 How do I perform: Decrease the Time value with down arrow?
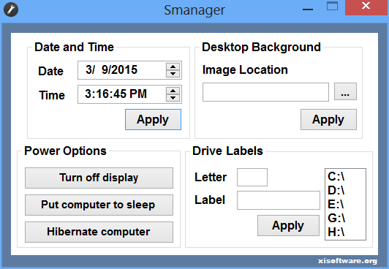click(x=173, y=98)
